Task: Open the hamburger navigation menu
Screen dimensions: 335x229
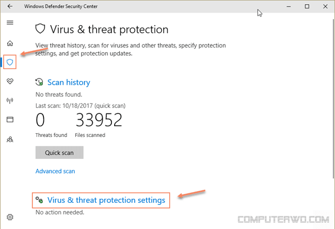Action: [10, 22]
